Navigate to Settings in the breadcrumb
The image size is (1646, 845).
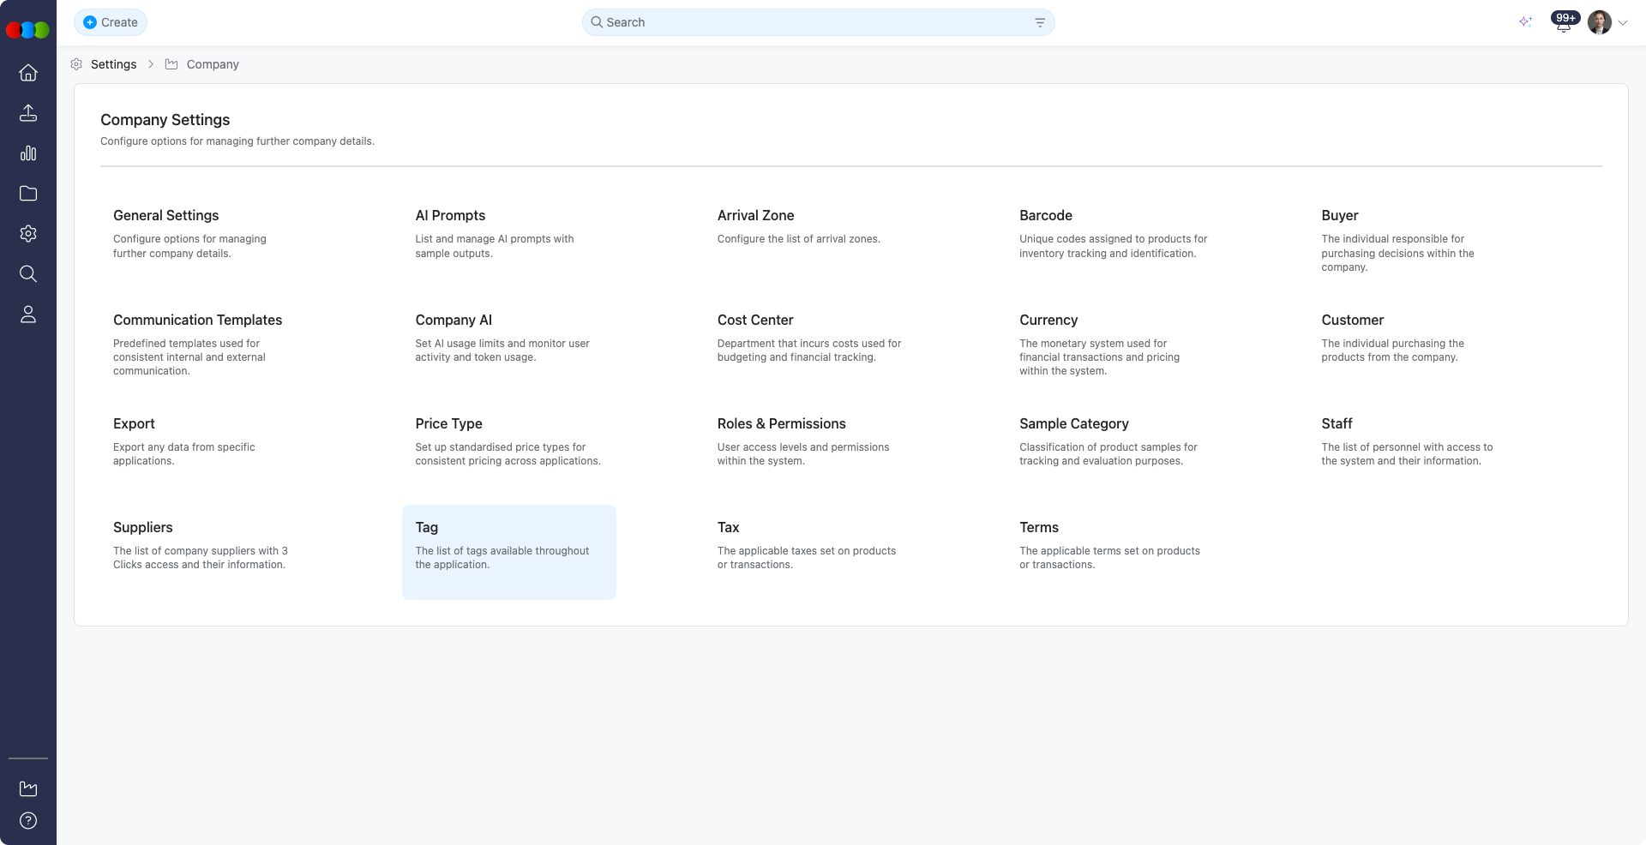(113, 64)
